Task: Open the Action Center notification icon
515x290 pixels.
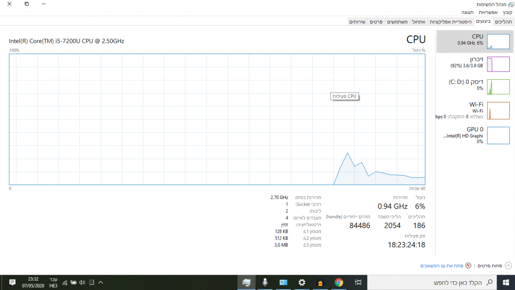Action: (12, 282)
